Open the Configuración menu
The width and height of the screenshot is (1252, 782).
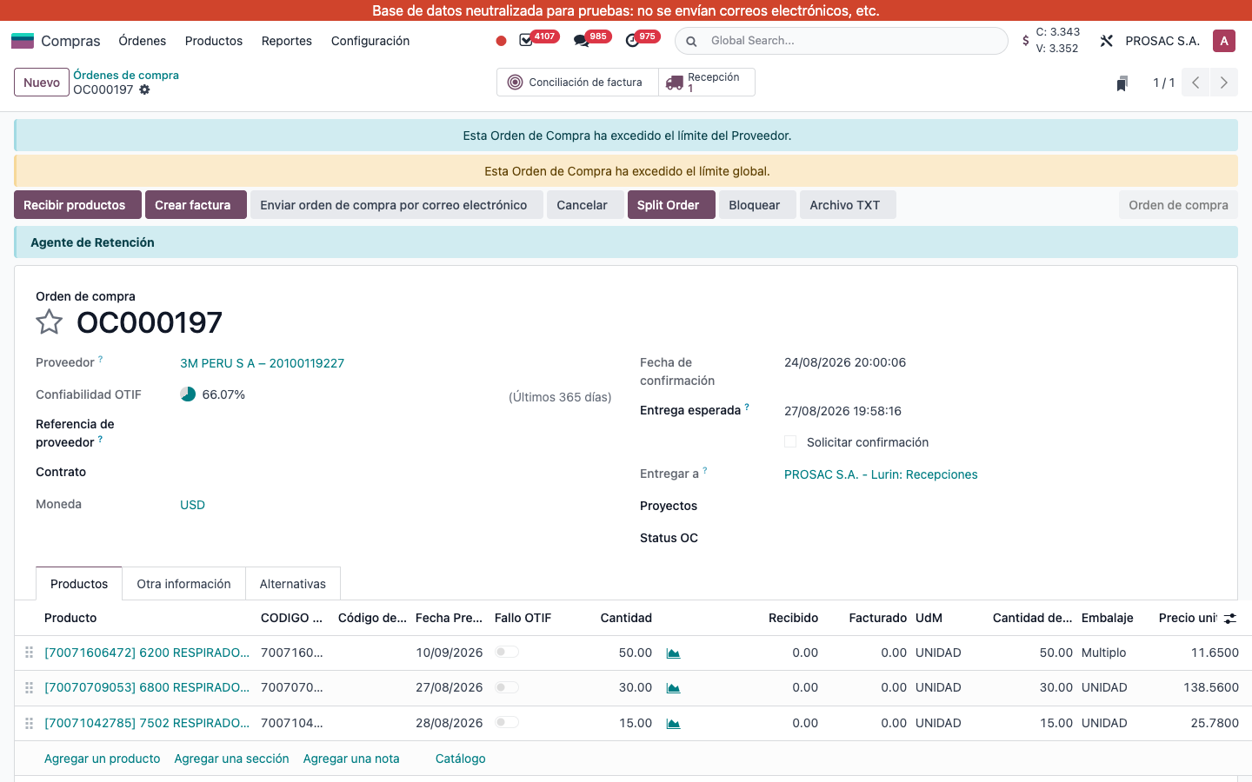(370, 41)
